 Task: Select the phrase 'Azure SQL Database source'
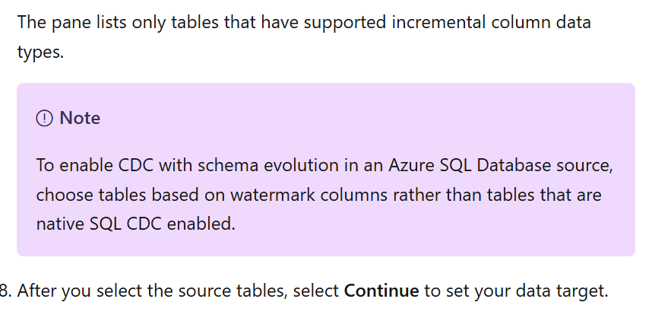501,166
